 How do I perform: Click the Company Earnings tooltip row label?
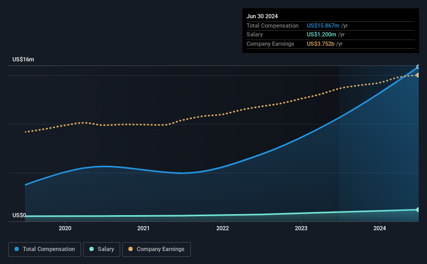click(270, 44)
